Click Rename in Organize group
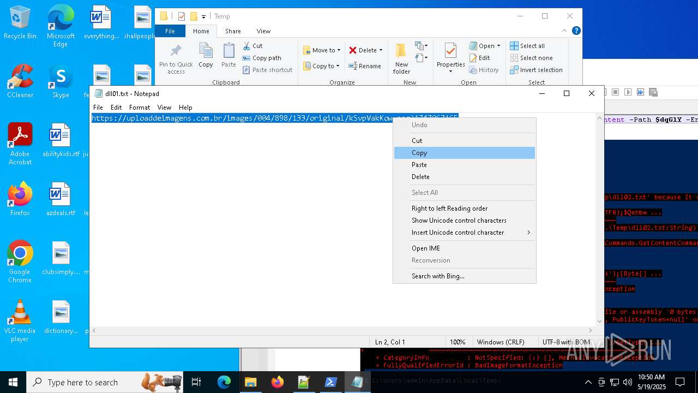 coord(365,66)
